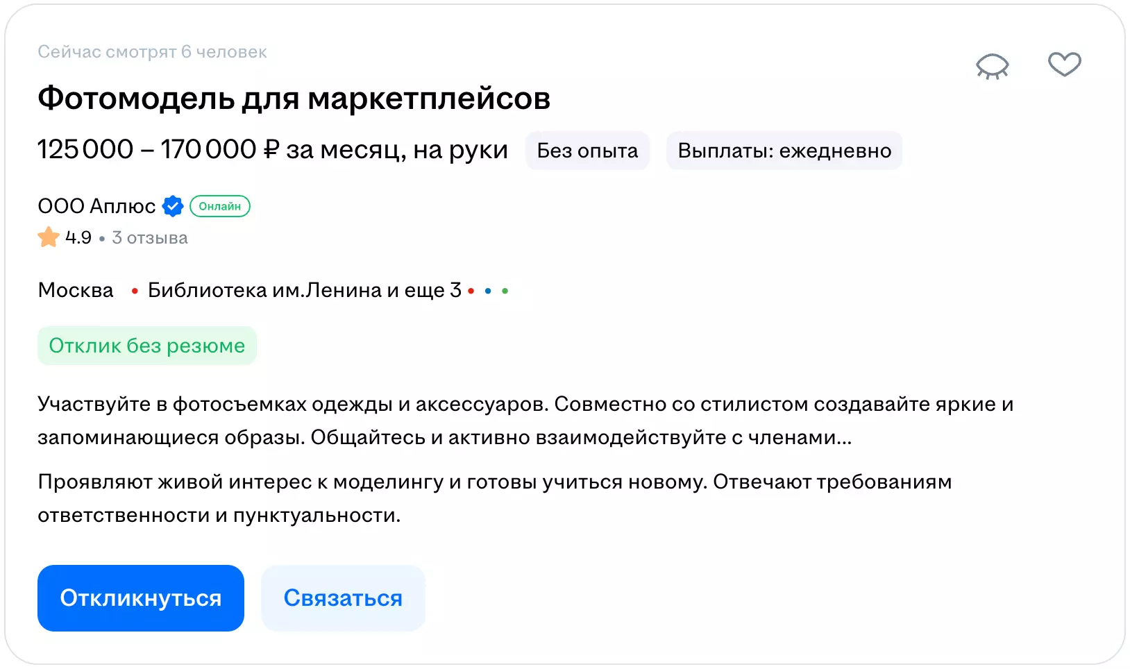1130x669 pixels.
Task: Click the Без опыта tag
Action: [587, 151]
